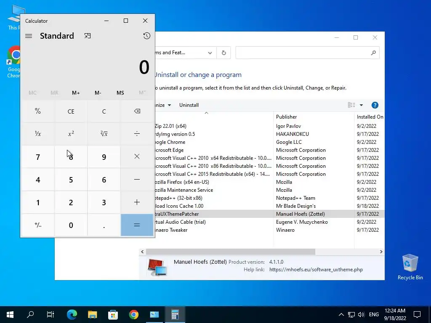Click the plus operator key
This screenshot has height=323, width=431.
(x=137, y=202)
